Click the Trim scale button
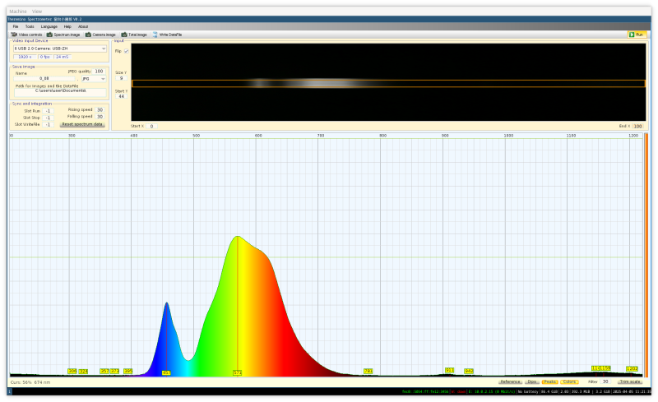The height and width of the screenshot is (402, 658). tap(630, 381)
